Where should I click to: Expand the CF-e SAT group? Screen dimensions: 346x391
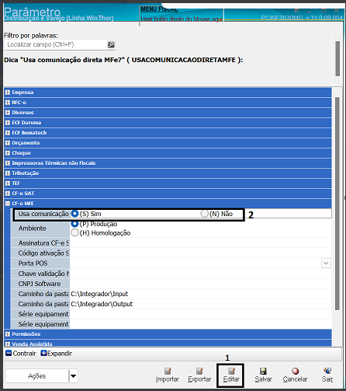pos(8,194)
